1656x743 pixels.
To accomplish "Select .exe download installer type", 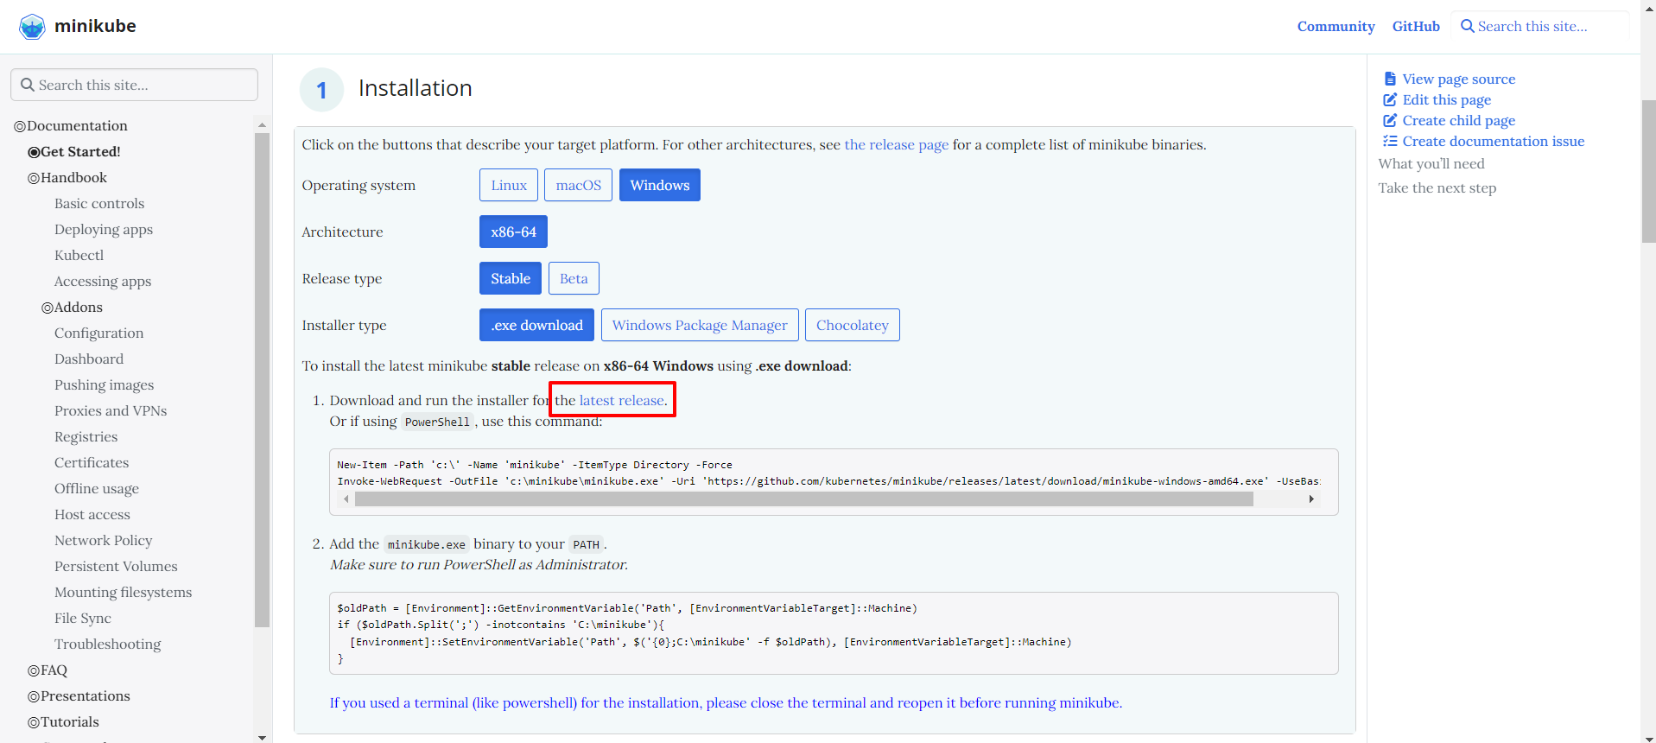I will pos(536,325).
